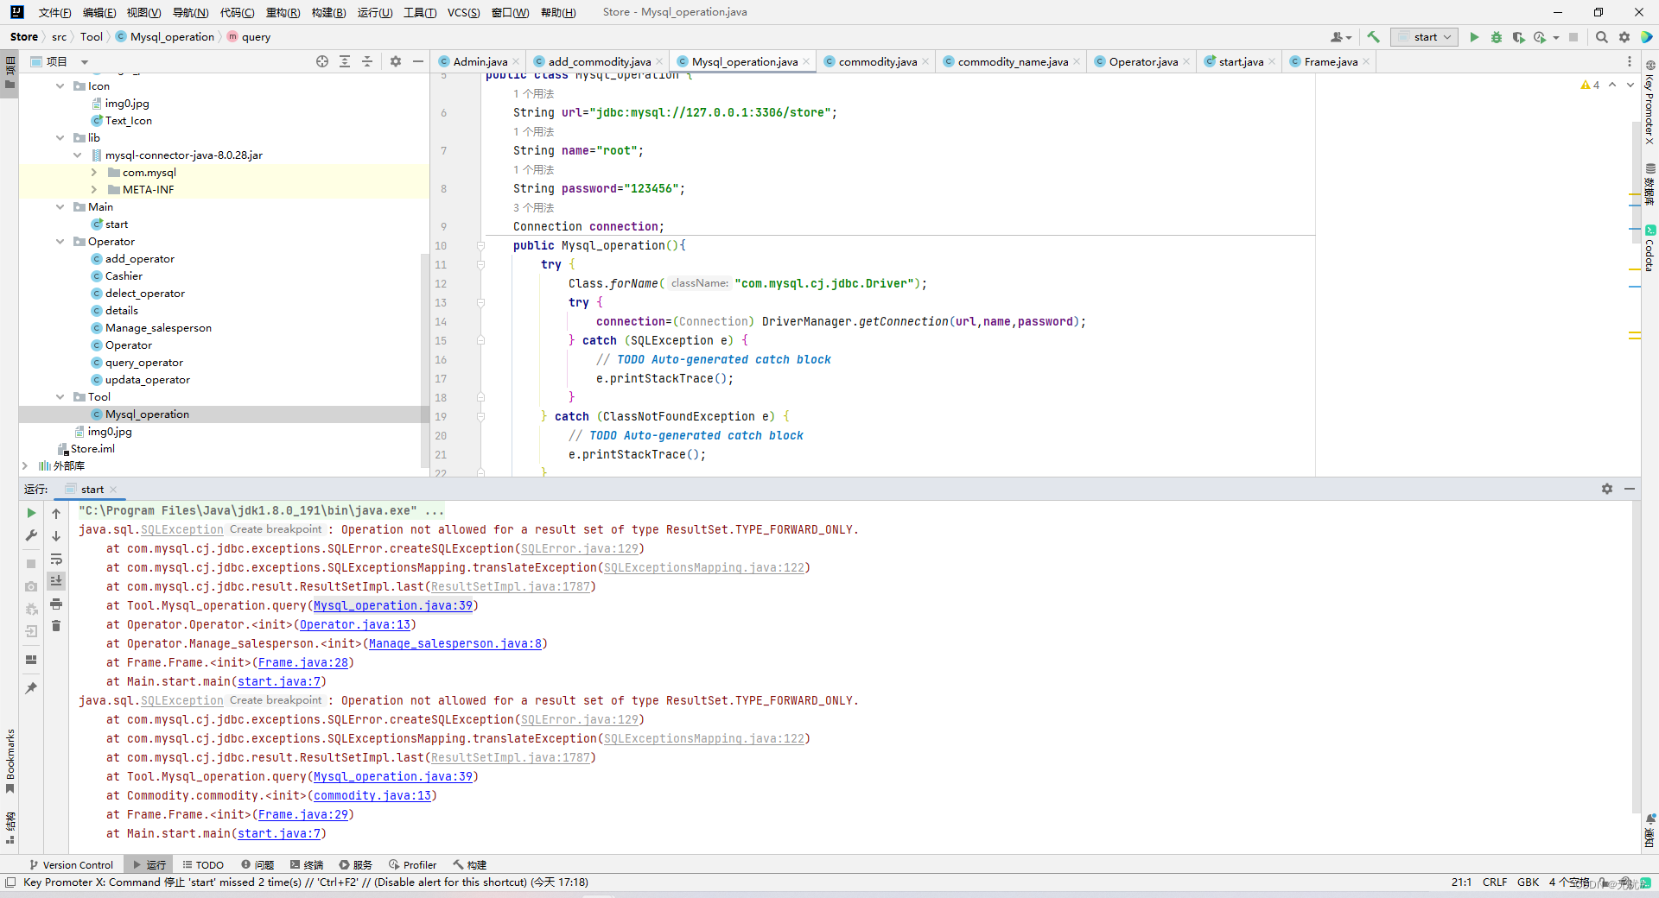The height and width of the screenshot is (898, 1659).
Task: Build the project using the hammer icon
Action: tap(1373, 37)
